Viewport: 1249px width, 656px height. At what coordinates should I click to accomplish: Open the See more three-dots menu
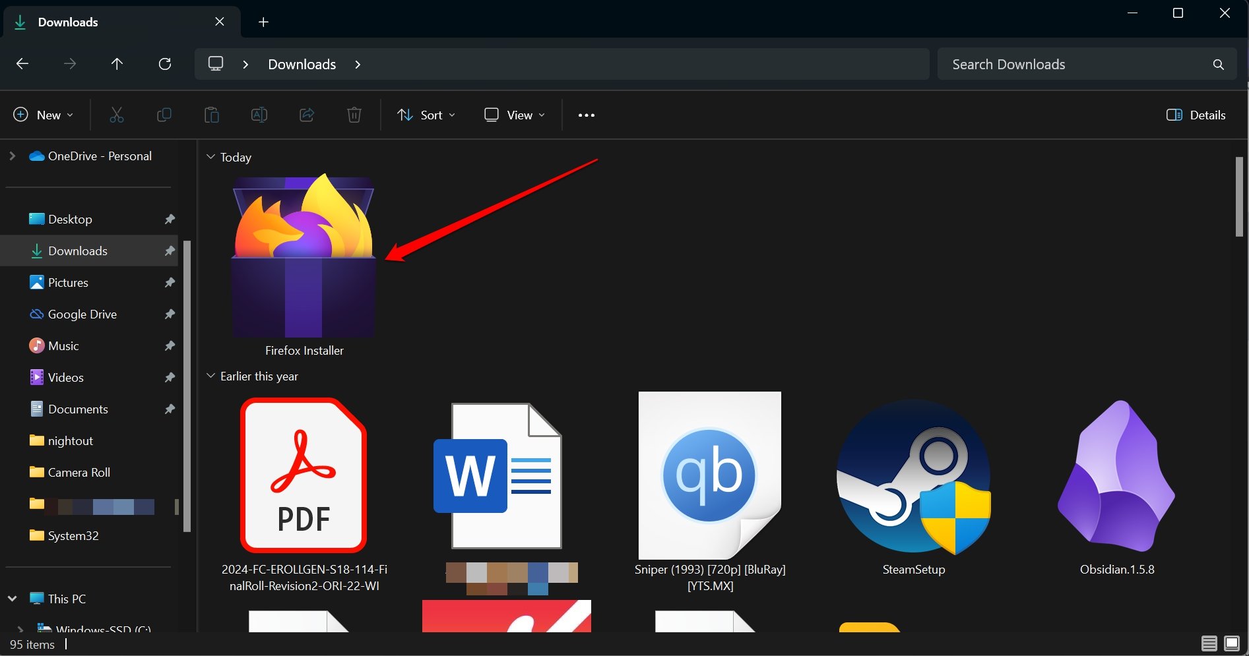pyautogui.click(x=587, y=115)
